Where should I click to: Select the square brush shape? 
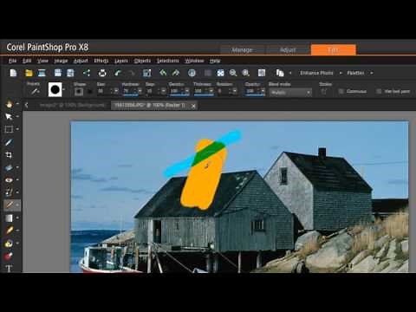point(79,92)
